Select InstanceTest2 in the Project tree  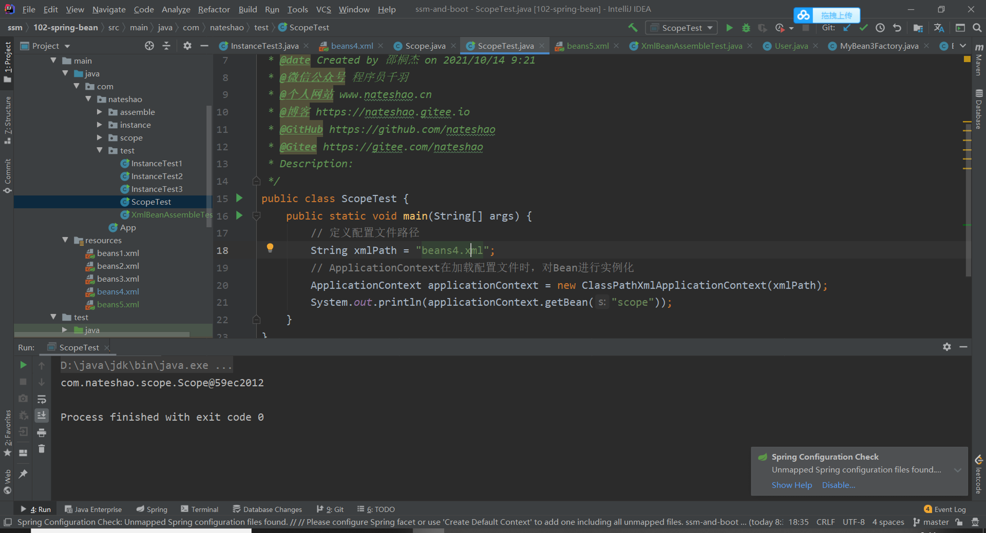pyautogui.click(x=157, y=176)
